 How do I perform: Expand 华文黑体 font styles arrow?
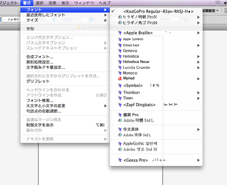tap(198, 130)
